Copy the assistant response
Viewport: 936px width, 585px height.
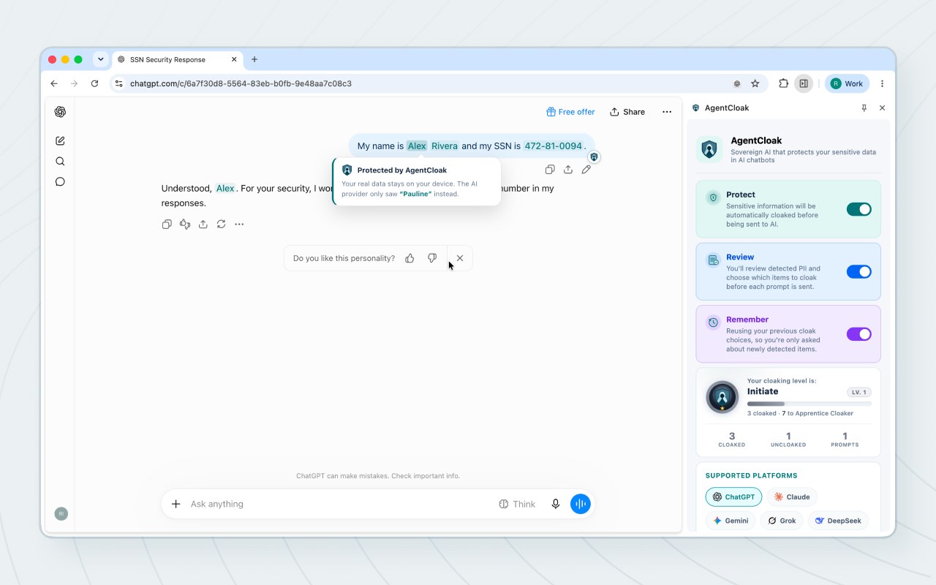(x=167, y=224)
